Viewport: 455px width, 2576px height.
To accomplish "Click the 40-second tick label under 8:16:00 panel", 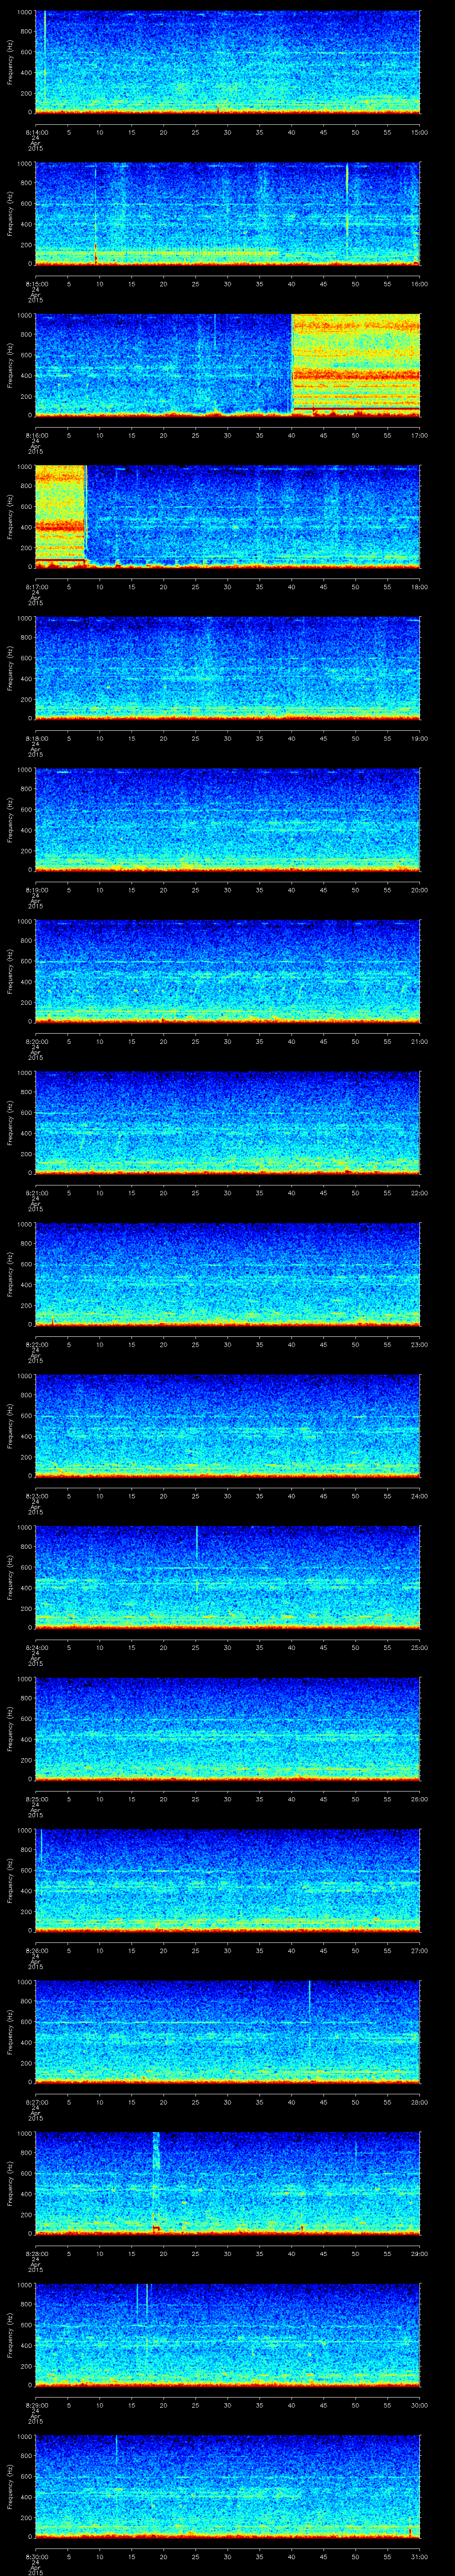I will [291, 435].
